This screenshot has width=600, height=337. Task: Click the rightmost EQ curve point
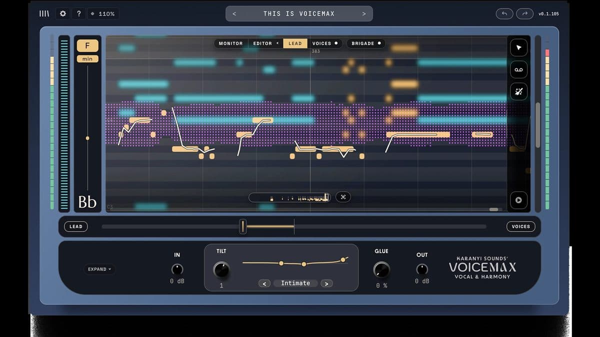[343, 260]
